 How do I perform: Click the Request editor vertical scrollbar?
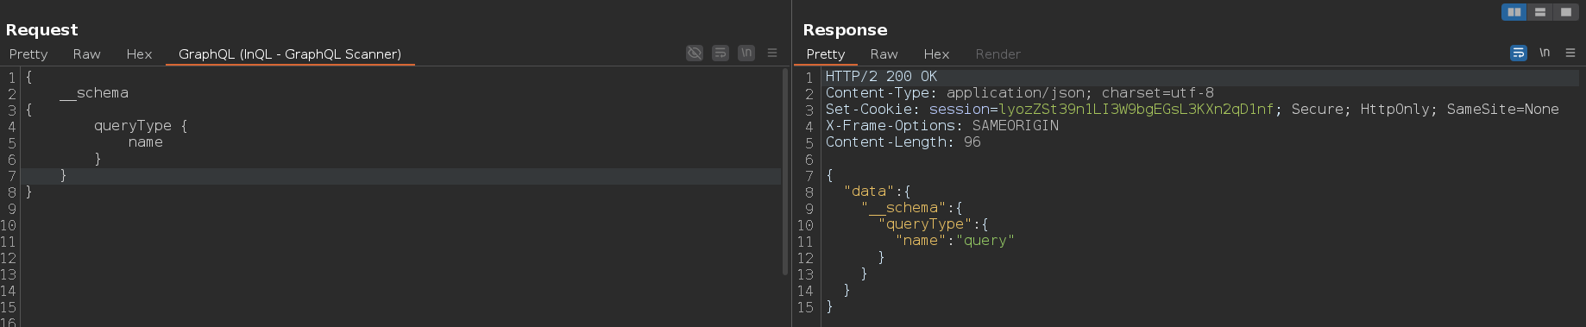point(785,173)
